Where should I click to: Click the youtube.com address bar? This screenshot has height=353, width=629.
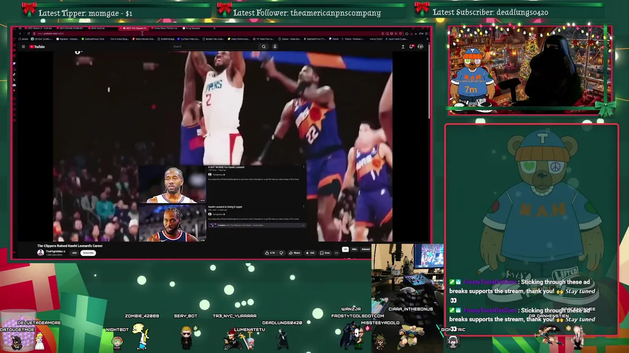[x=206, y=33]
